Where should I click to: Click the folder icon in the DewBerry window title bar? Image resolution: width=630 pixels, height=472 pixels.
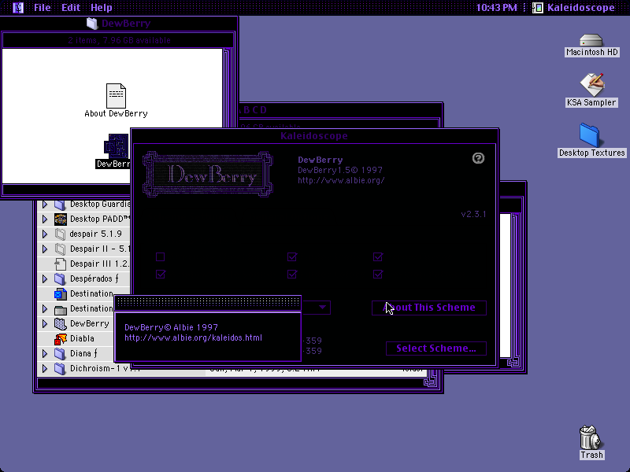click(x=92, y=24)
